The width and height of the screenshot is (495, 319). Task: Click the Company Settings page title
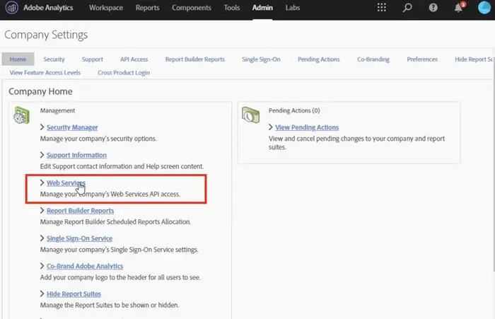46,35
